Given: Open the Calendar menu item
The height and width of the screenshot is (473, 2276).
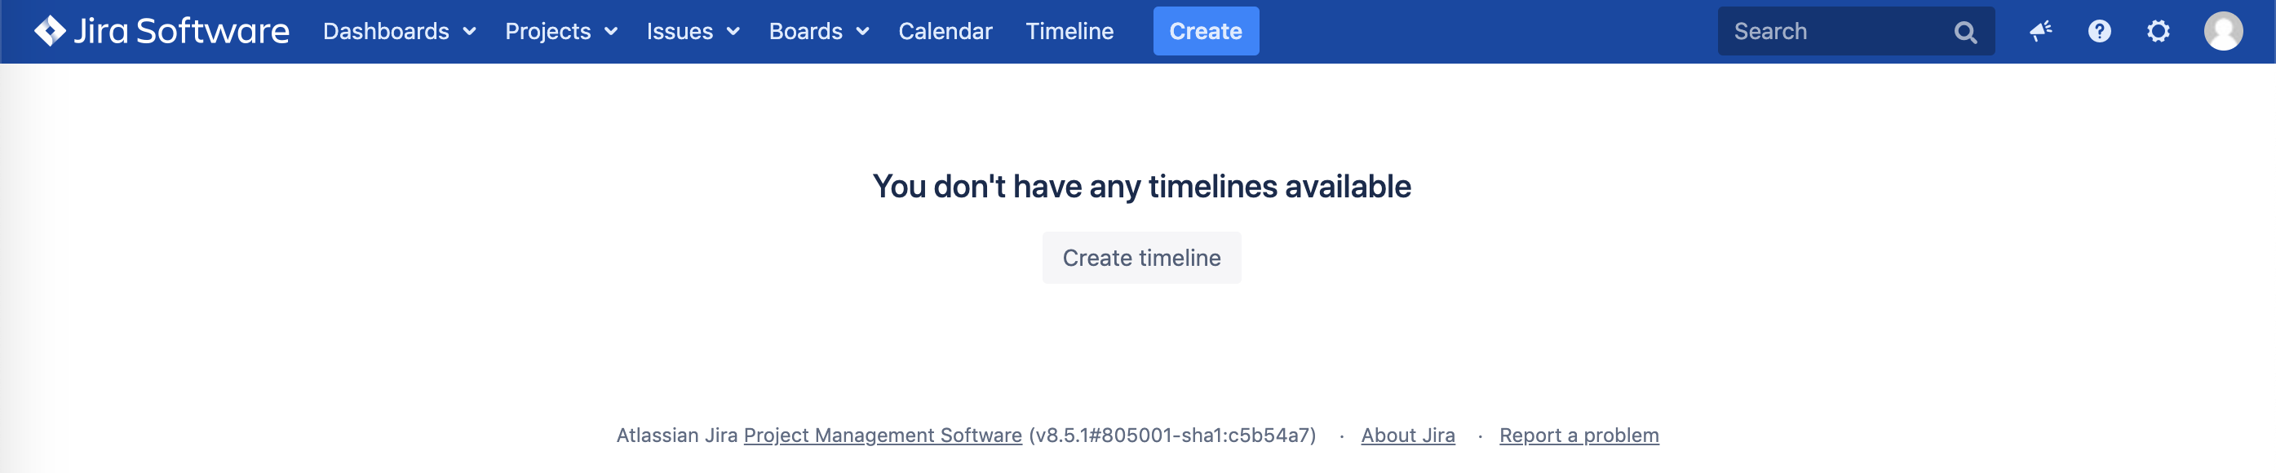Looking at the screenshot, I should (x=945, y=32).
